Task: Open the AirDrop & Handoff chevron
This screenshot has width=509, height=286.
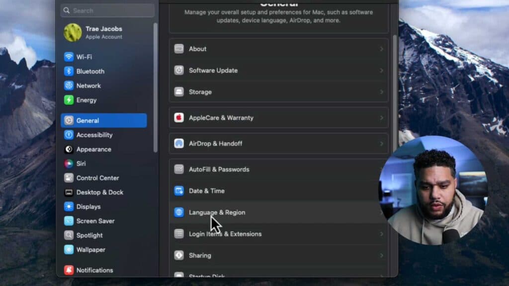Action: point(381,143)
